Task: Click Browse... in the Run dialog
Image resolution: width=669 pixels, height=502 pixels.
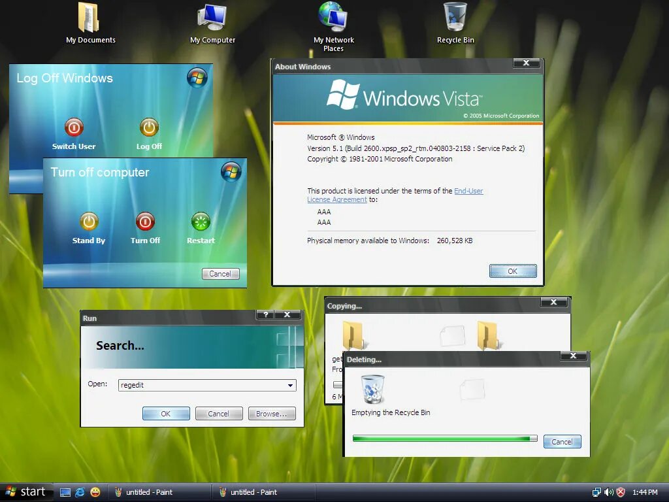Action: click(x=272, y=414)
